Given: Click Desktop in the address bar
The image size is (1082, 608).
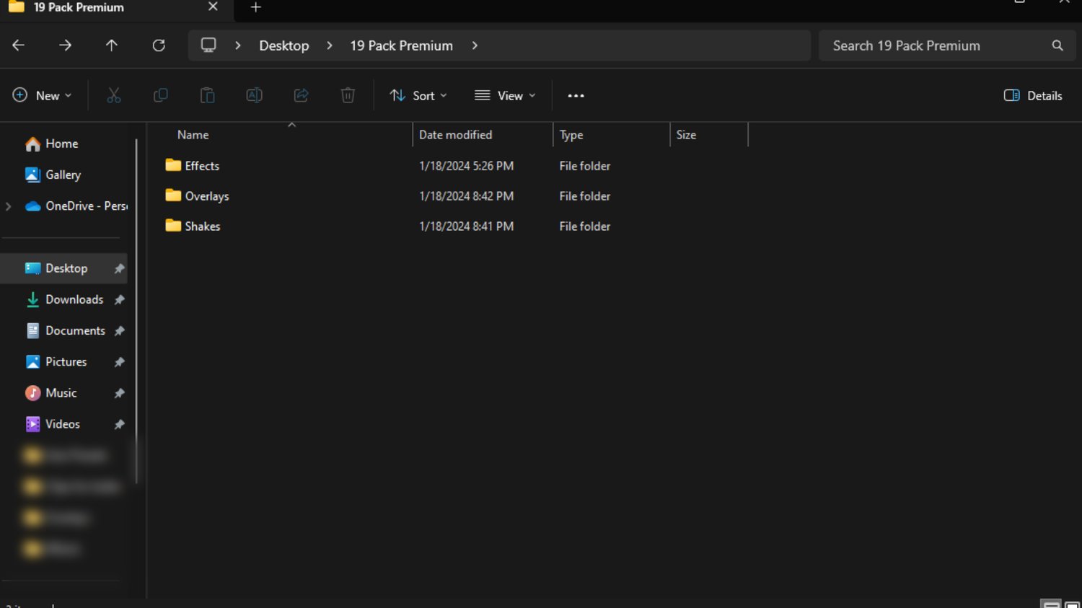Looking at the screenshot, I should click(x=284, y=45).
